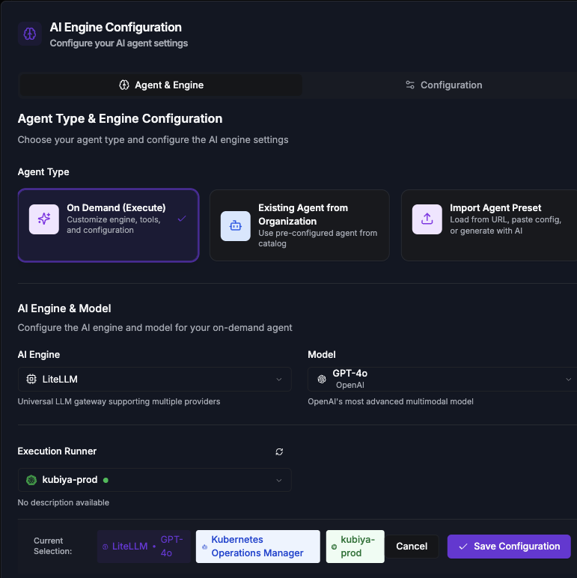Click 'OpenAI's most advanced multimodal model' text
Screen dimensions: 577x578
391,401
